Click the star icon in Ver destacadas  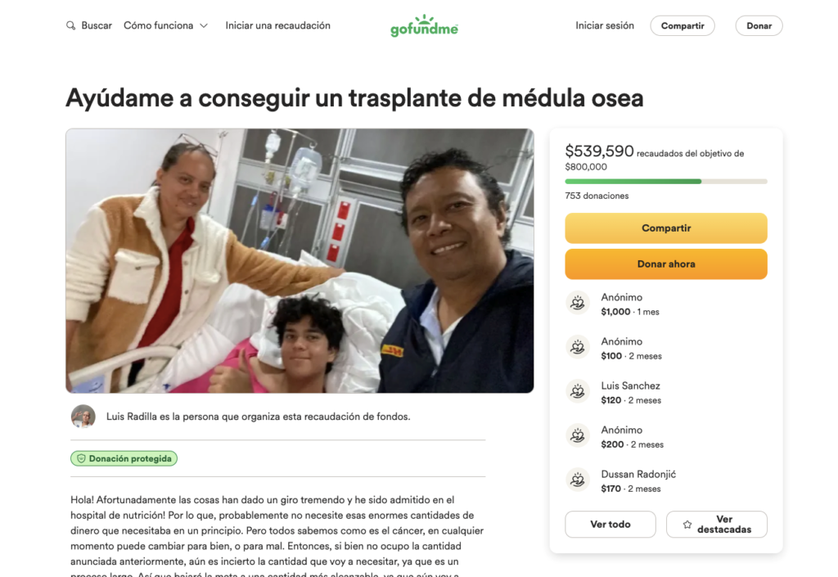click(687, 525)
